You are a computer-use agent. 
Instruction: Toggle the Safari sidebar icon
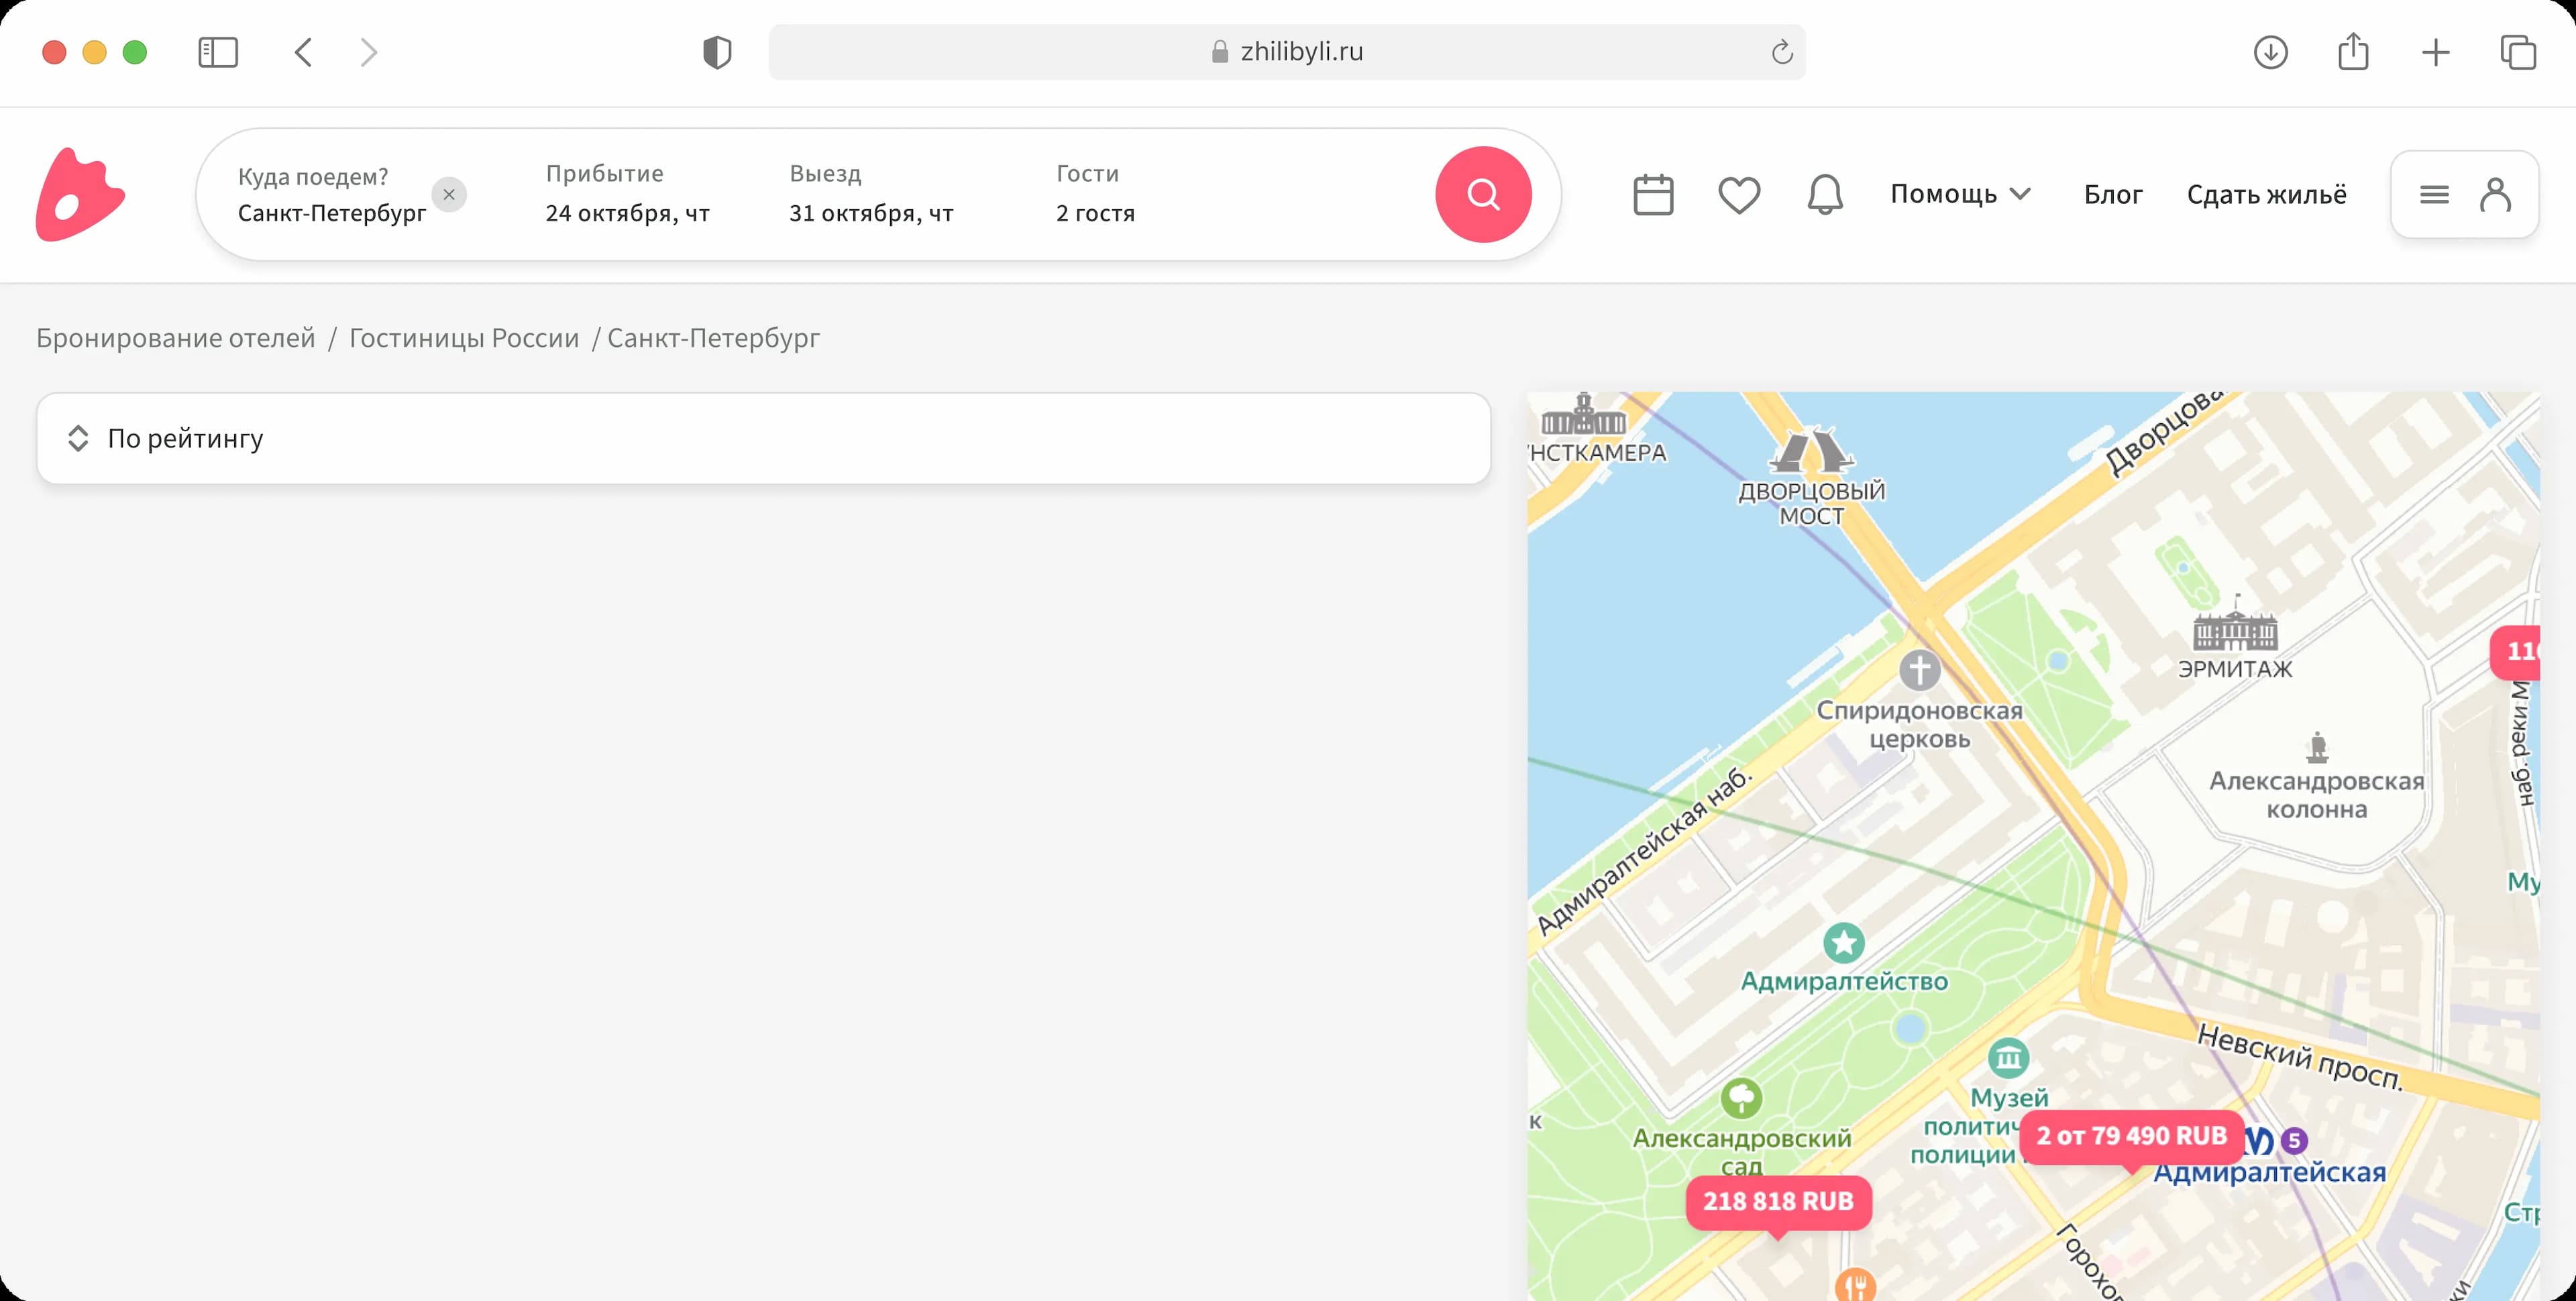(218, 52)
